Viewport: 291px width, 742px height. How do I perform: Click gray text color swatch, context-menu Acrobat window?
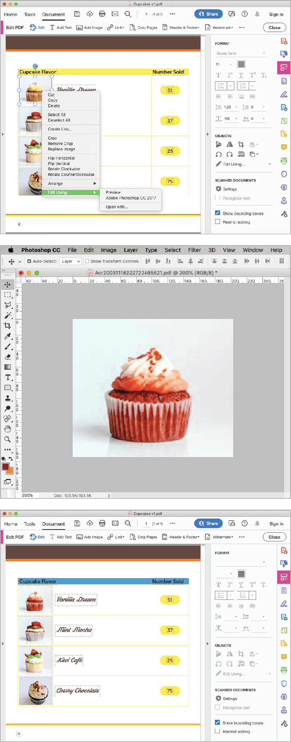[x=241, y=64]
